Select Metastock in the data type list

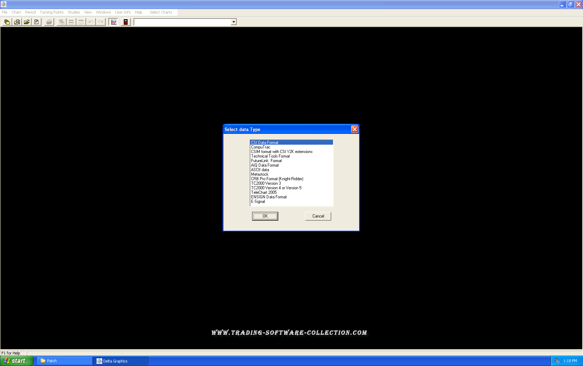click(260, 174)
